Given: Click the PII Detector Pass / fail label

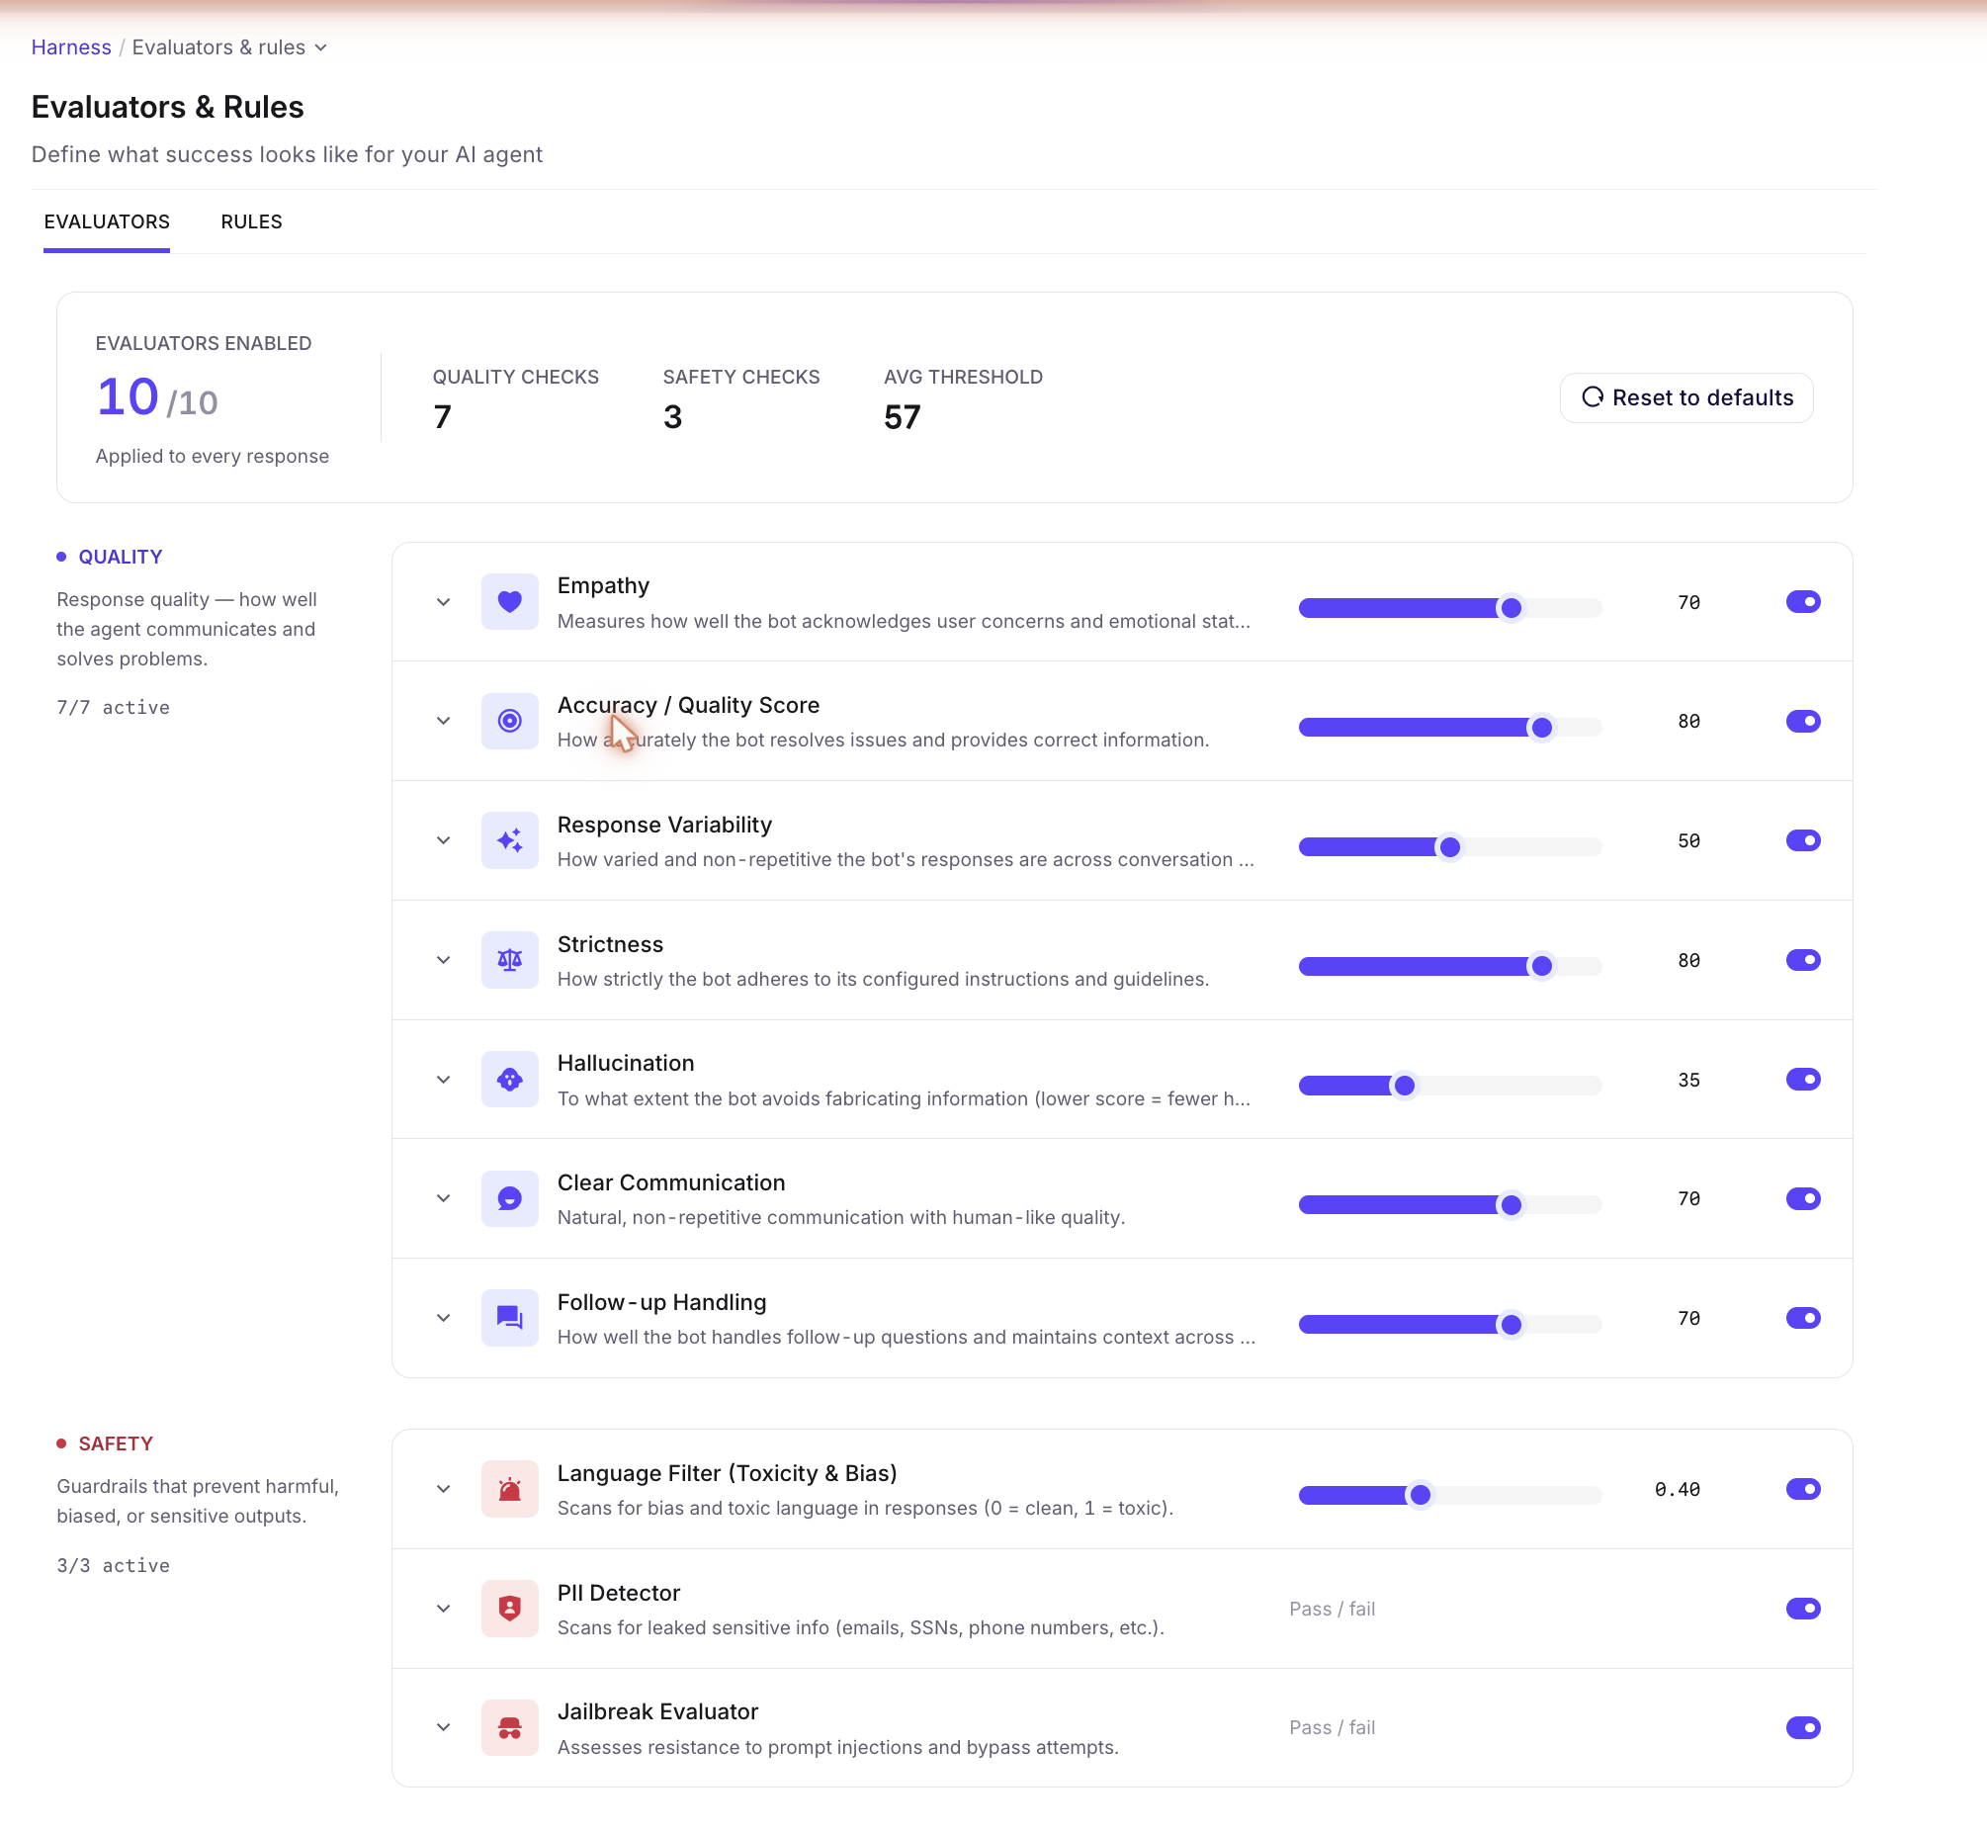Looking at the screenshot, I should (1332, 1609).
